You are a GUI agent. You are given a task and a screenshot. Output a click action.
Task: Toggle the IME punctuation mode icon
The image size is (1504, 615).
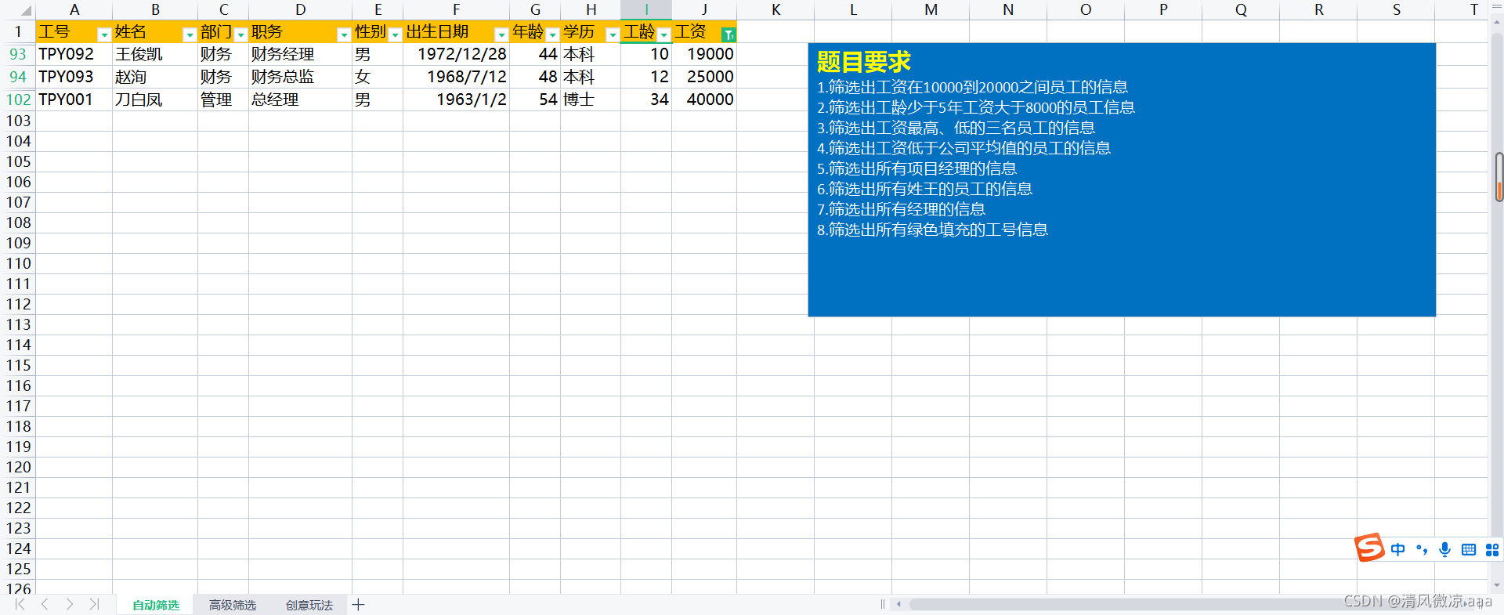1421,549
